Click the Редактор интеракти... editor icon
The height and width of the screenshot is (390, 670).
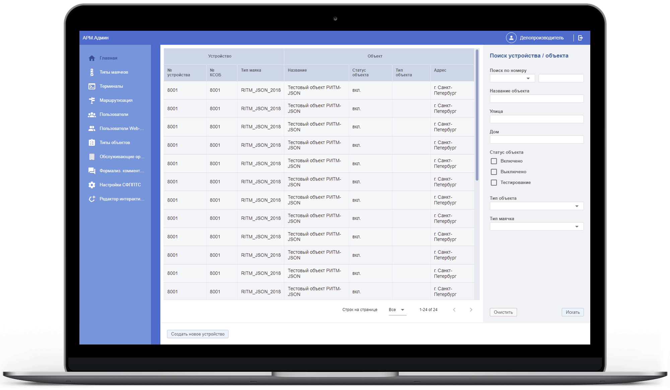(92, 199)
